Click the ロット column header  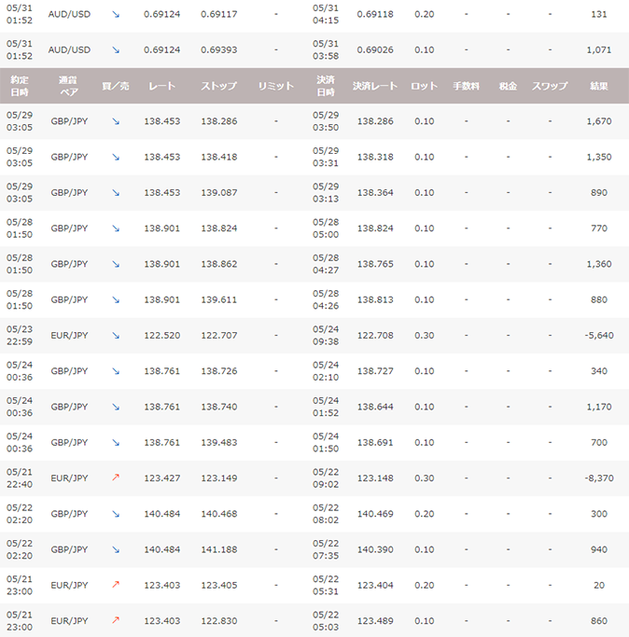click(424, 86)
